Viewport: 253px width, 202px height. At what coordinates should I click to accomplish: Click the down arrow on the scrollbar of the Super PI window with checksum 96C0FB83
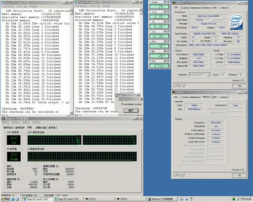point(71,113)
